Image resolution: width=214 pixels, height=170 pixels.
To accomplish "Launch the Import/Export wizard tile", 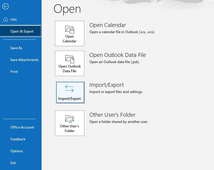I will pyautogui.click(x=70, y=92).
